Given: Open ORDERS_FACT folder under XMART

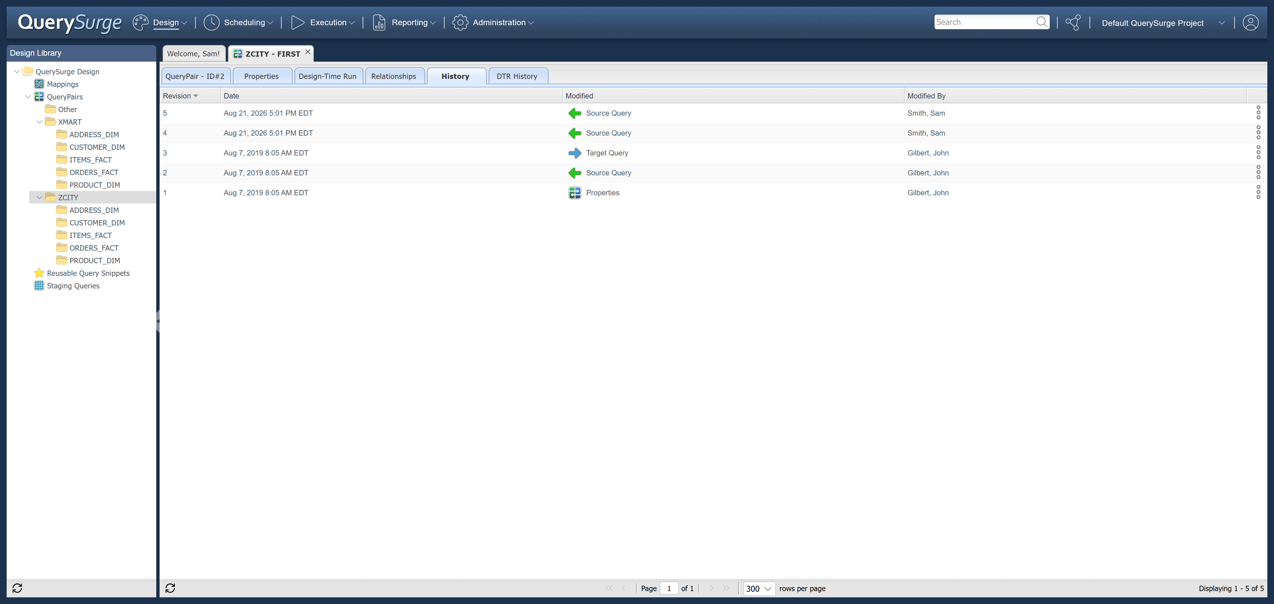Looking at the screenshot, I should click(94, 172).
